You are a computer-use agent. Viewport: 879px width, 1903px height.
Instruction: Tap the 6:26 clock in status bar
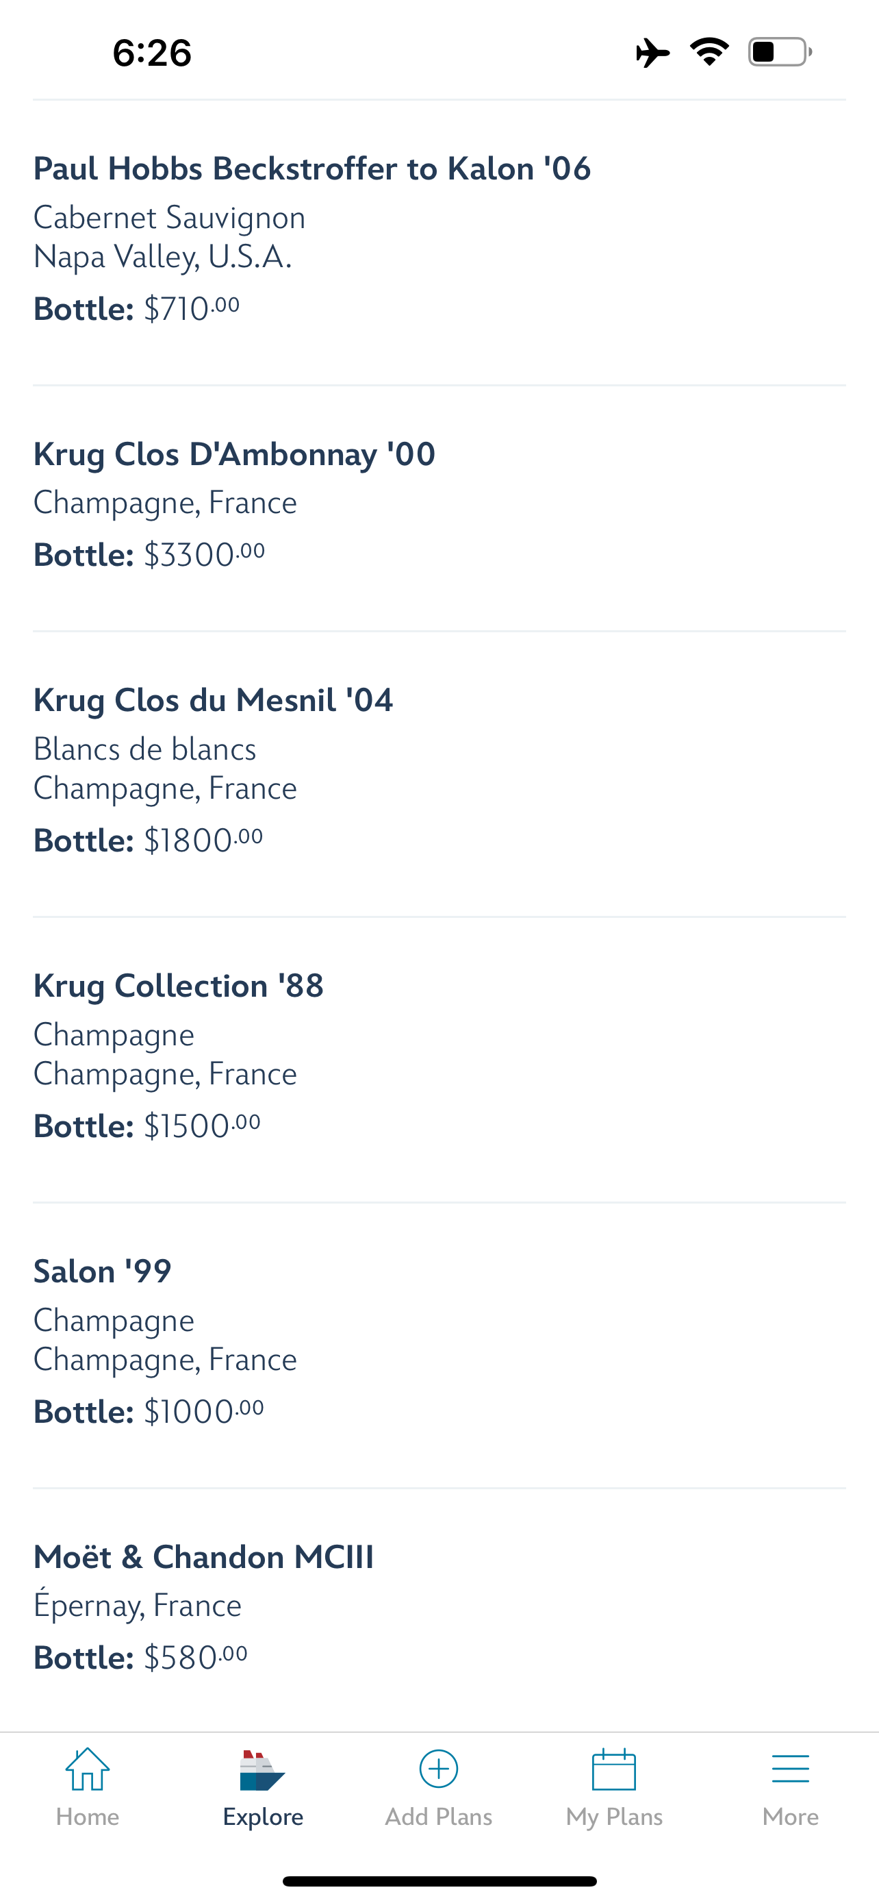coord(152,53)
